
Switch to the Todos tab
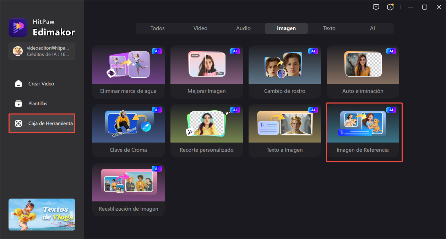157,28
